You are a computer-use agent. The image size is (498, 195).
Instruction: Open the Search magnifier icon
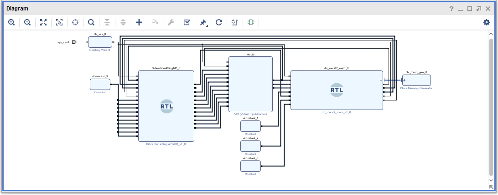[91, 22]
